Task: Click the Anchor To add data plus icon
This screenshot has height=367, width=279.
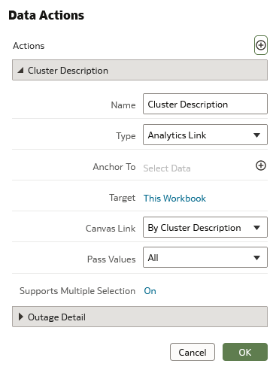Action: (x=261, y=165)
